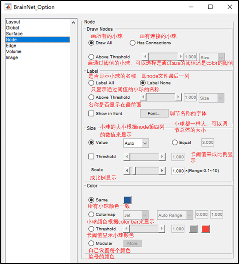Open the Jet colormap dropdown

tap(136, 215)
